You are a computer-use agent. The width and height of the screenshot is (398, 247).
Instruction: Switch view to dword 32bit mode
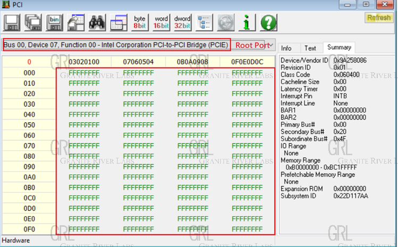pos(183,23)
